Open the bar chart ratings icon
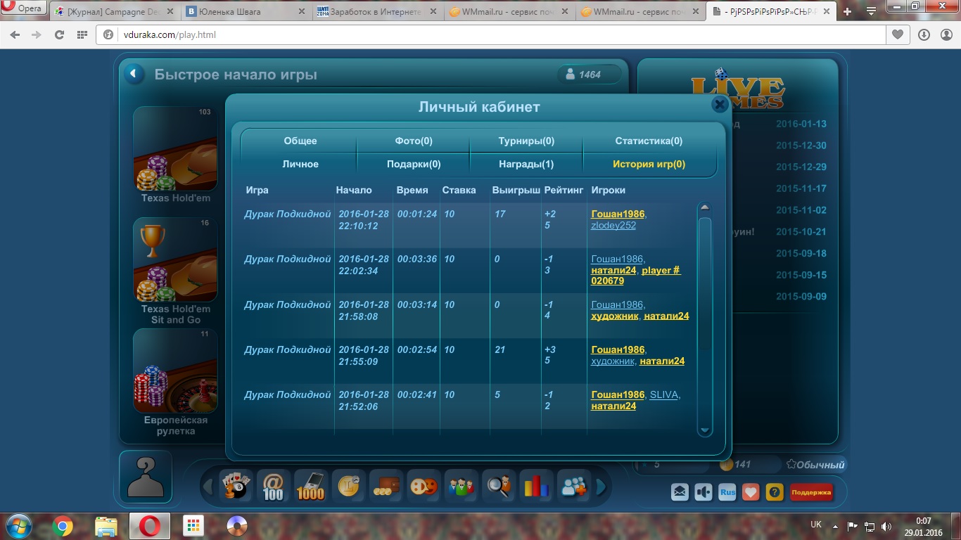 coord(536,485)
